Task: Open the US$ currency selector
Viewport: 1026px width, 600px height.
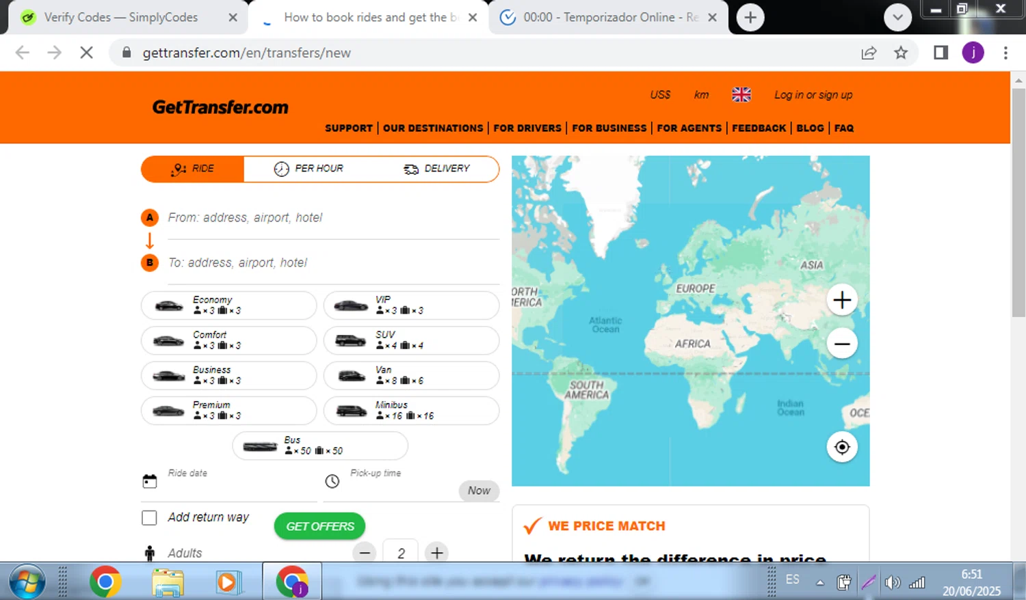Action: (x=660, y=95)
